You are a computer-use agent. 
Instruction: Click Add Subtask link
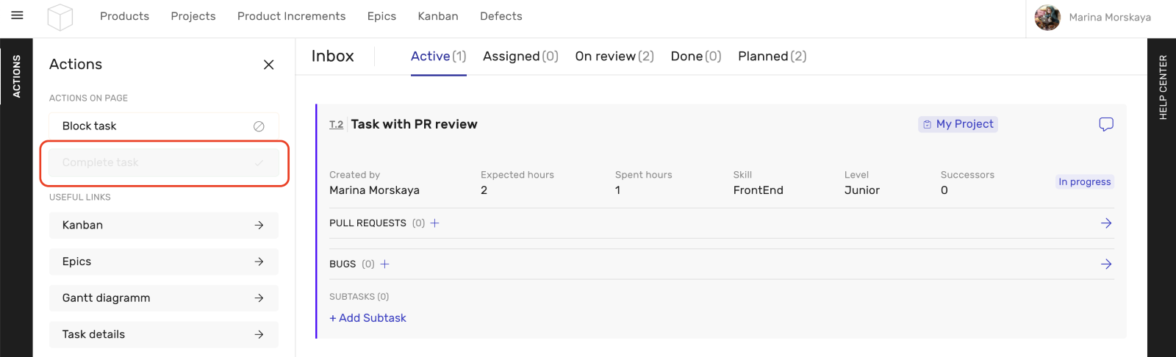[x=367, y=318]
